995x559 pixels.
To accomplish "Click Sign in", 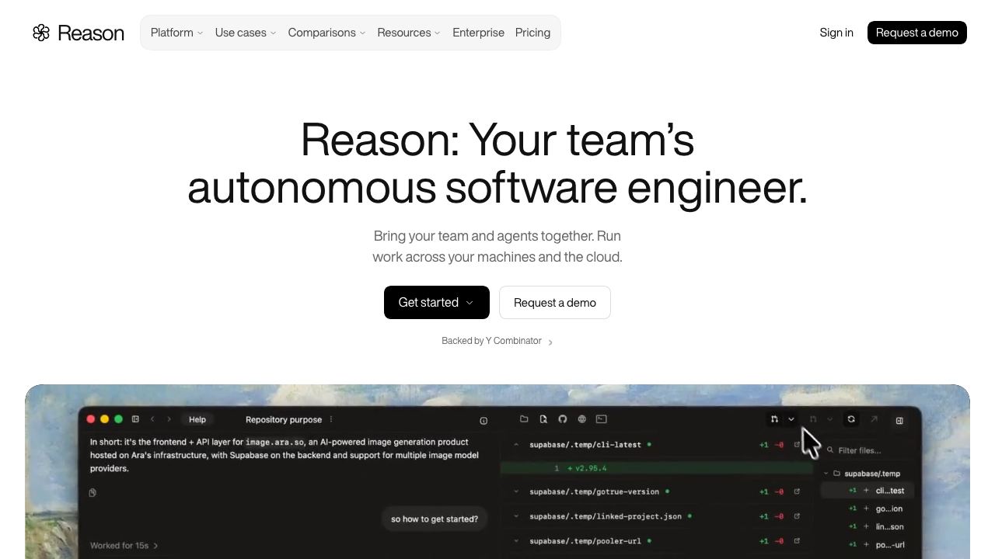I will 836,33.
